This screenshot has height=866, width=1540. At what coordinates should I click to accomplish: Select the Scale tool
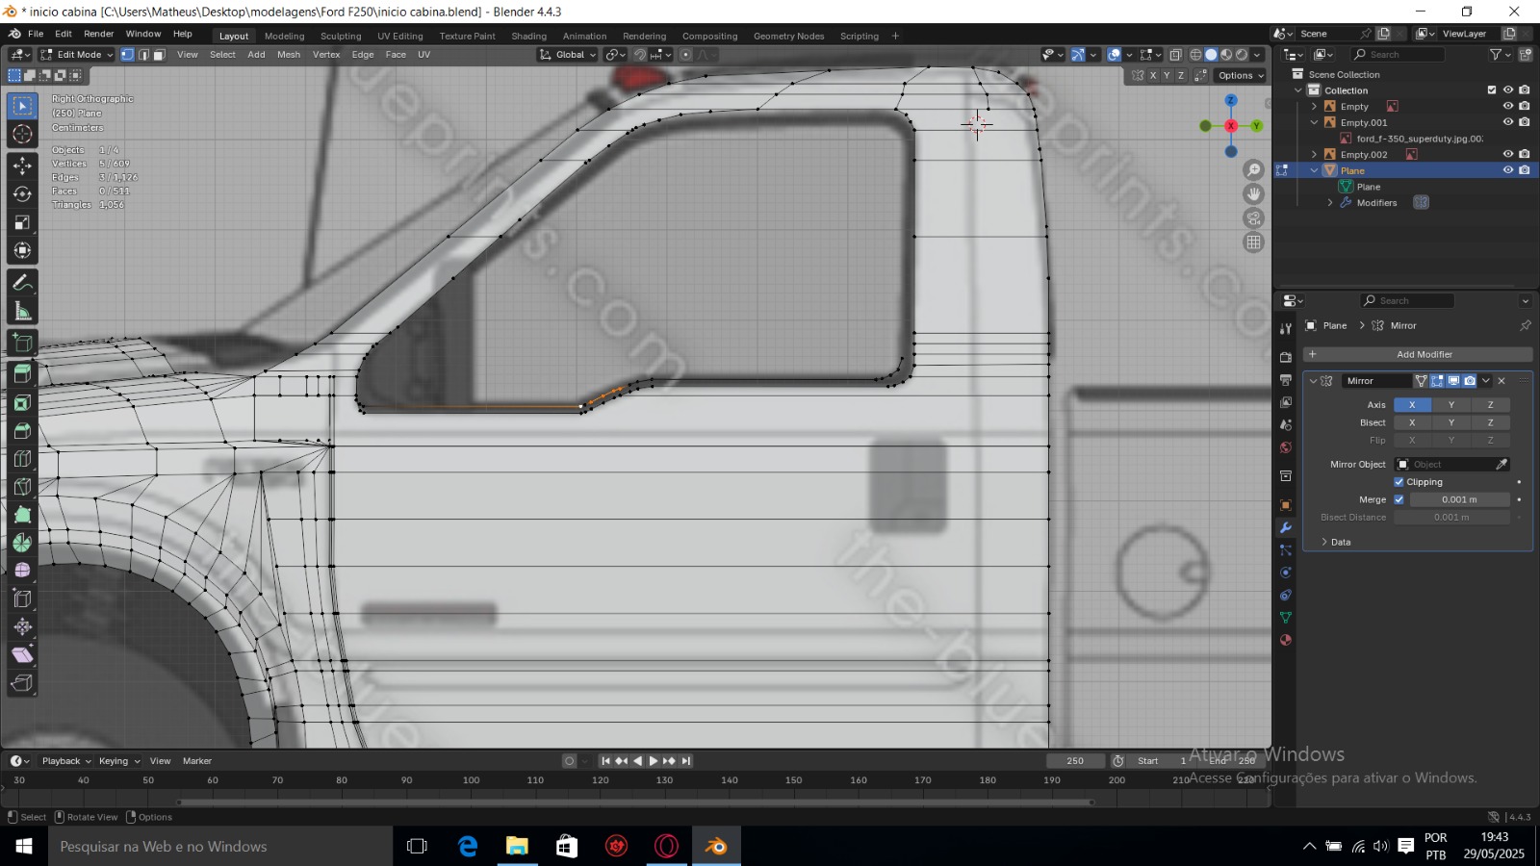click(22, 222)
